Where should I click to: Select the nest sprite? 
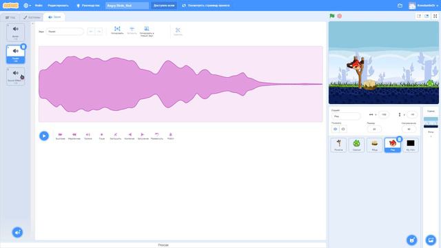coord(375,145)
